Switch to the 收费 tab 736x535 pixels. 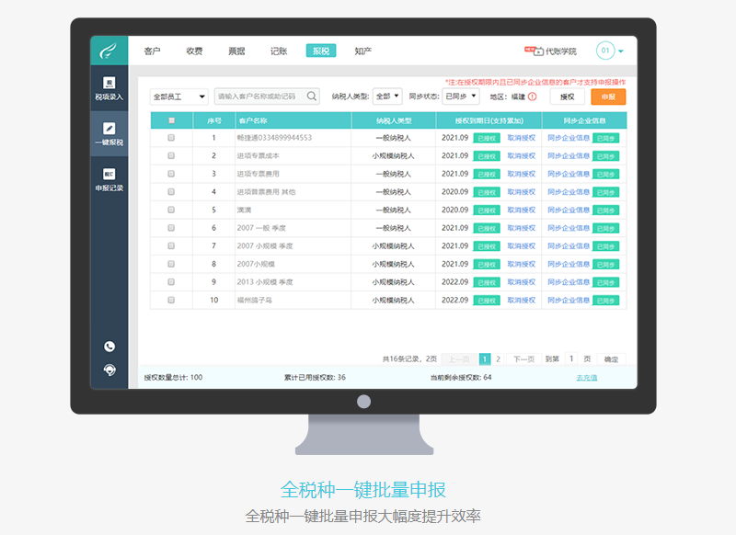pos(194,51)
